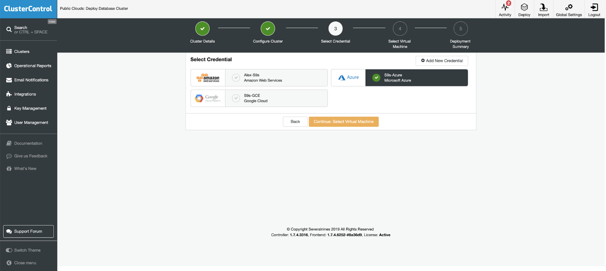Open the Activity monitor icon
606x271 pixels.
505,7
